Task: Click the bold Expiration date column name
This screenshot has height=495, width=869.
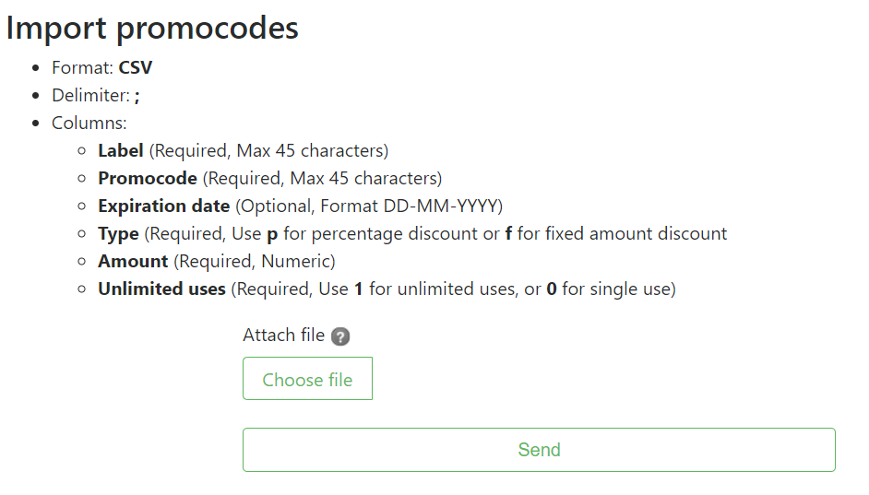Action: tap(164, 206)
